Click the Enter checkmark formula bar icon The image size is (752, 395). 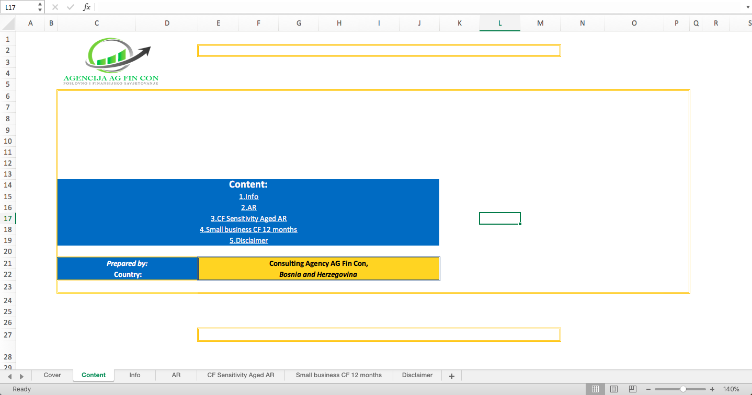pos(71,7)
